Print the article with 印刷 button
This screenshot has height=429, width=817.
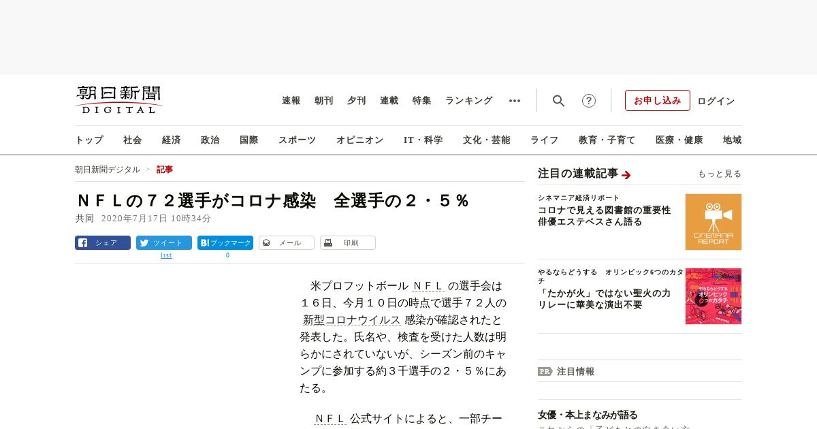pyautogui.click(x=348, y=243)
